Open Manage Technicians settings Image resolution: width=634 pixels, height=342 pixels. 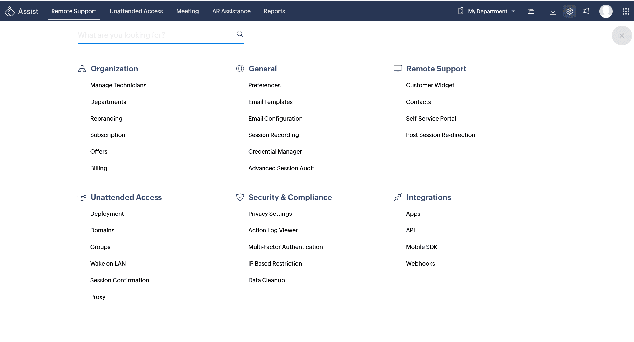(118, 85)
